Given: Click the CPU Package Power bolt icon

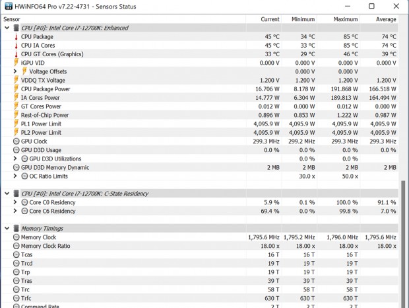Looking at the screenshot, I should pos(16,89).
